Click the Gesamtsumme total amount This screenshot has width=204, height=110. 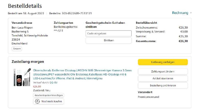coord(183,41)
